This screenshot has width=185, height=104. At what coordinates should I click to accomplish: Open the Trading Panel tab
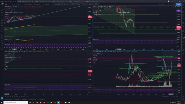click(x=42, y=100)
